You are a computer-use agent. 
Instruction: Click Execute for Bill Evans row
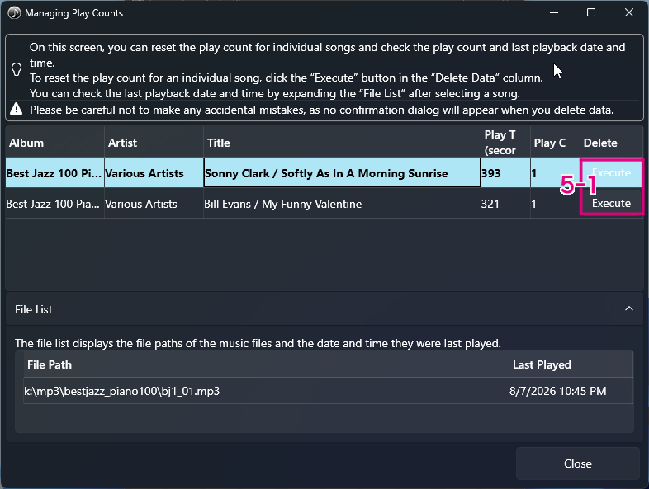pos(611,204)
